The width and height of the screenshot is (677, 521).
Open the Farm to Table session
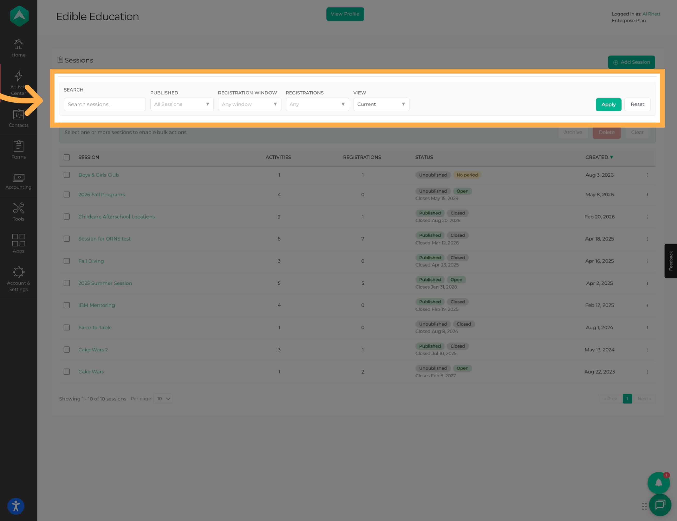click(x=95, y=328)
